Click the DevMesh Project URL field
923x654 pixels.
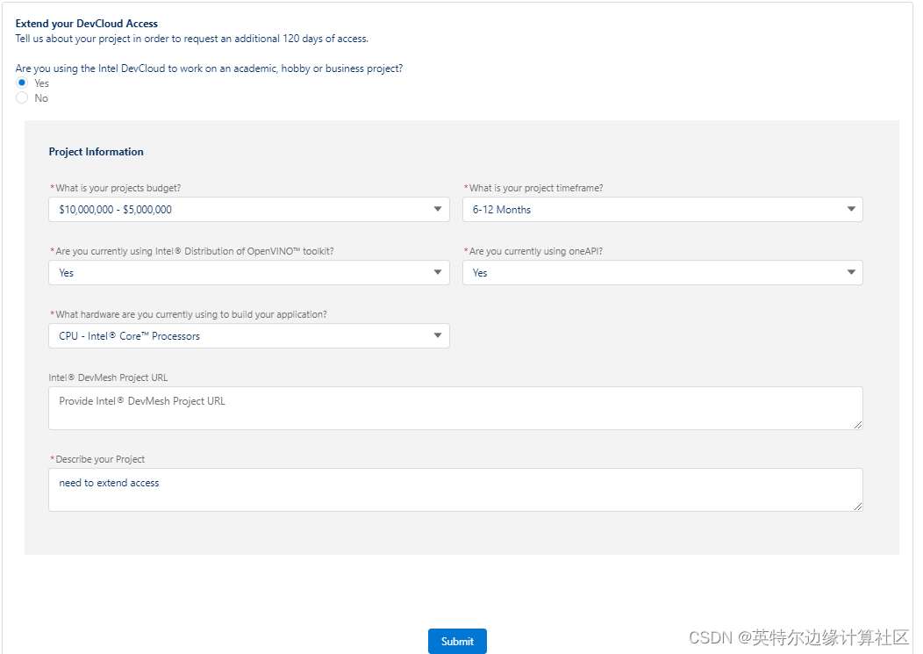(x=455, y=406)
